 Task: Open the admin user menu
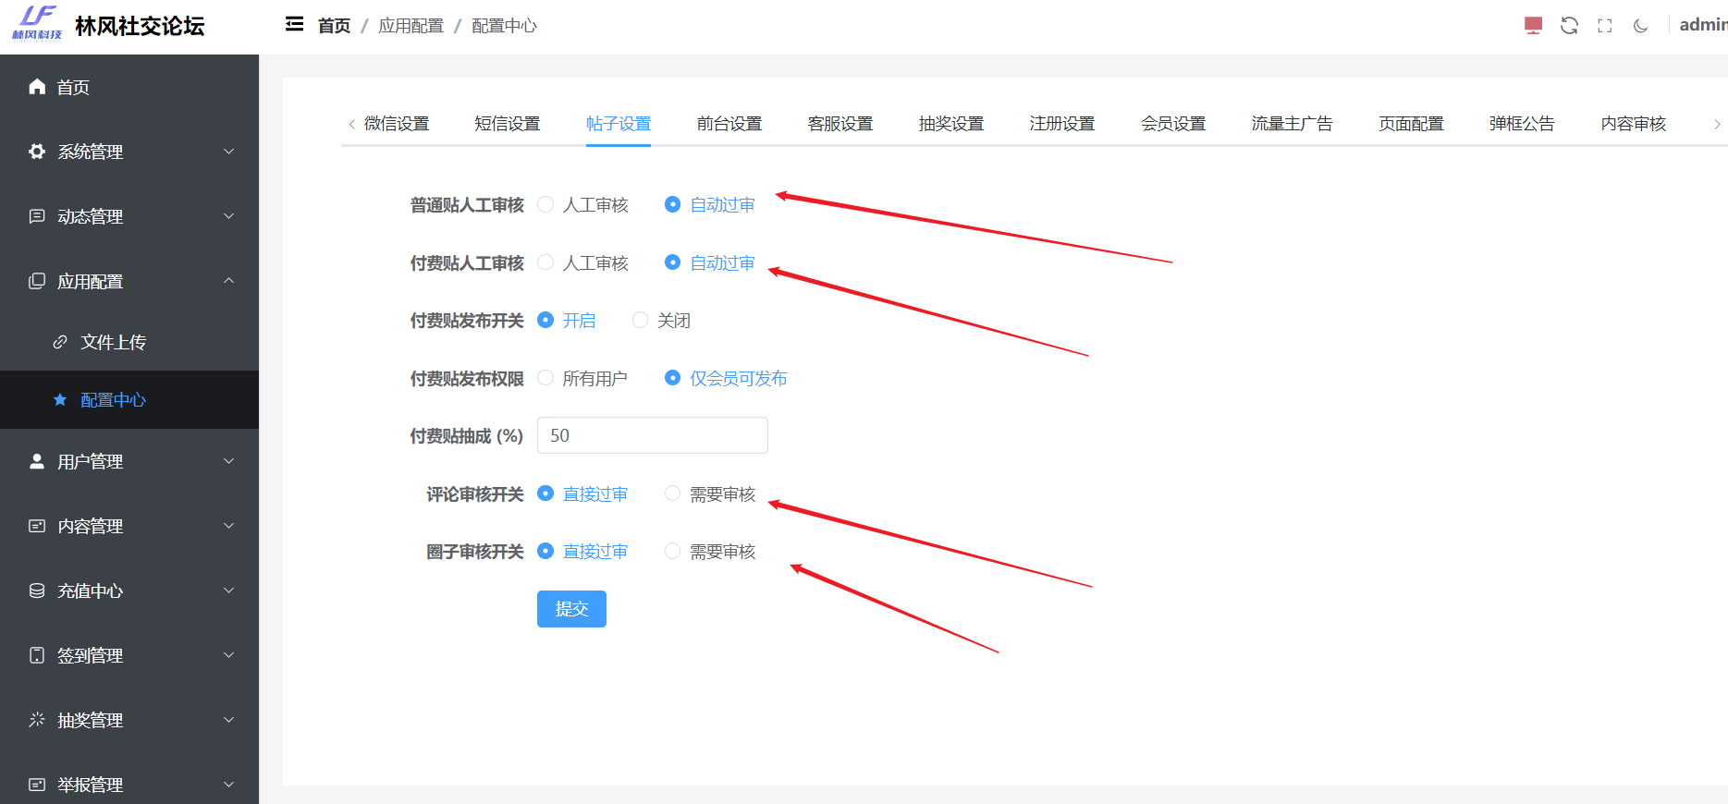pyautogui.click(x=1703, y=25)
